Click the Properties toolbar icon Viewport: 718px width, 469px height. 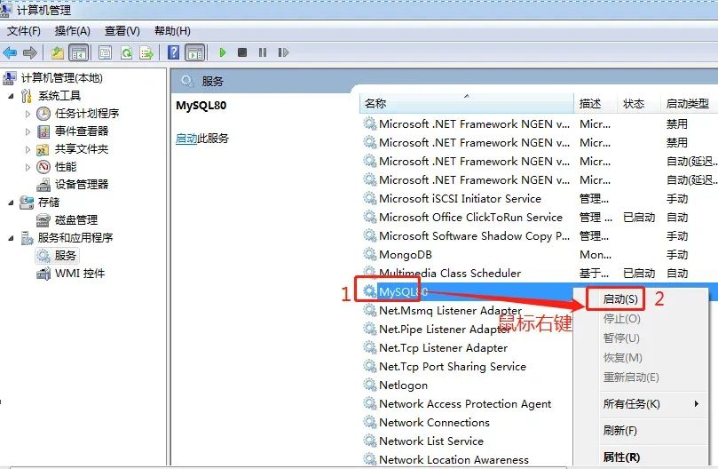click(106, 52)
